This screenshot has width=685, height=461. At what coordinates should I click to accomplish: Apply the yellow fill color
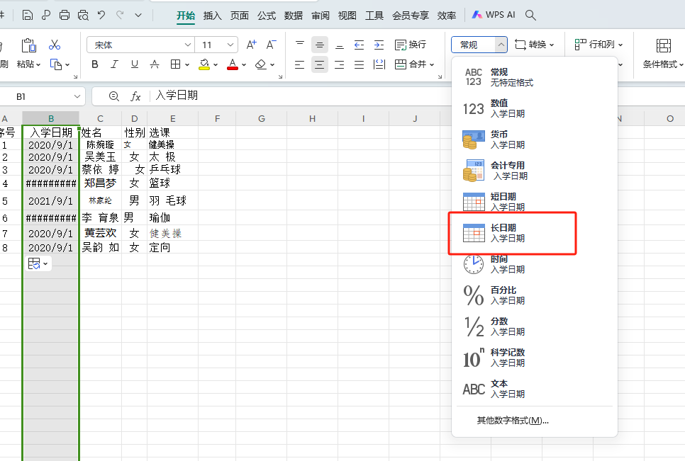204,64
